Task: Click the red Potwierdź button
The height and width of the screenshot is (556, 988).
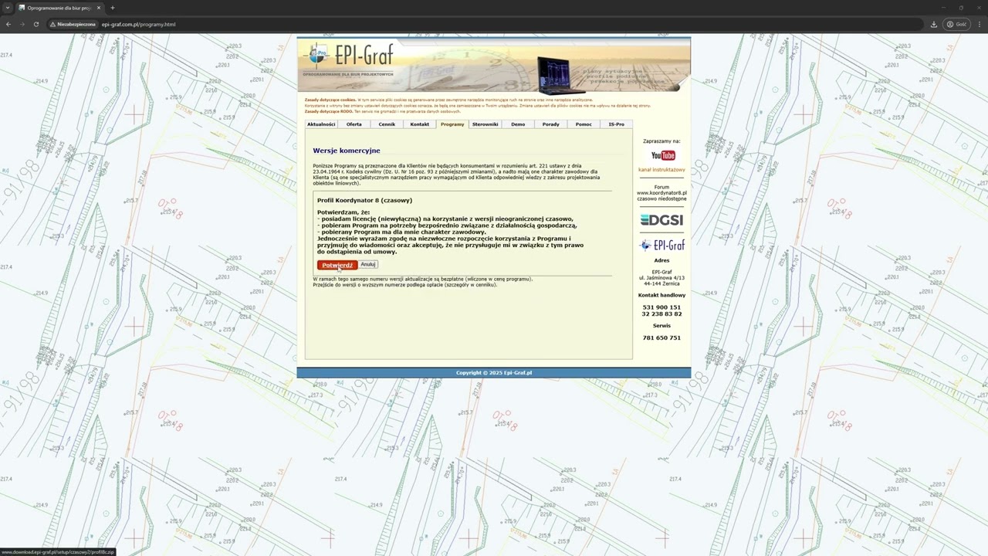Action: [337, 265]
